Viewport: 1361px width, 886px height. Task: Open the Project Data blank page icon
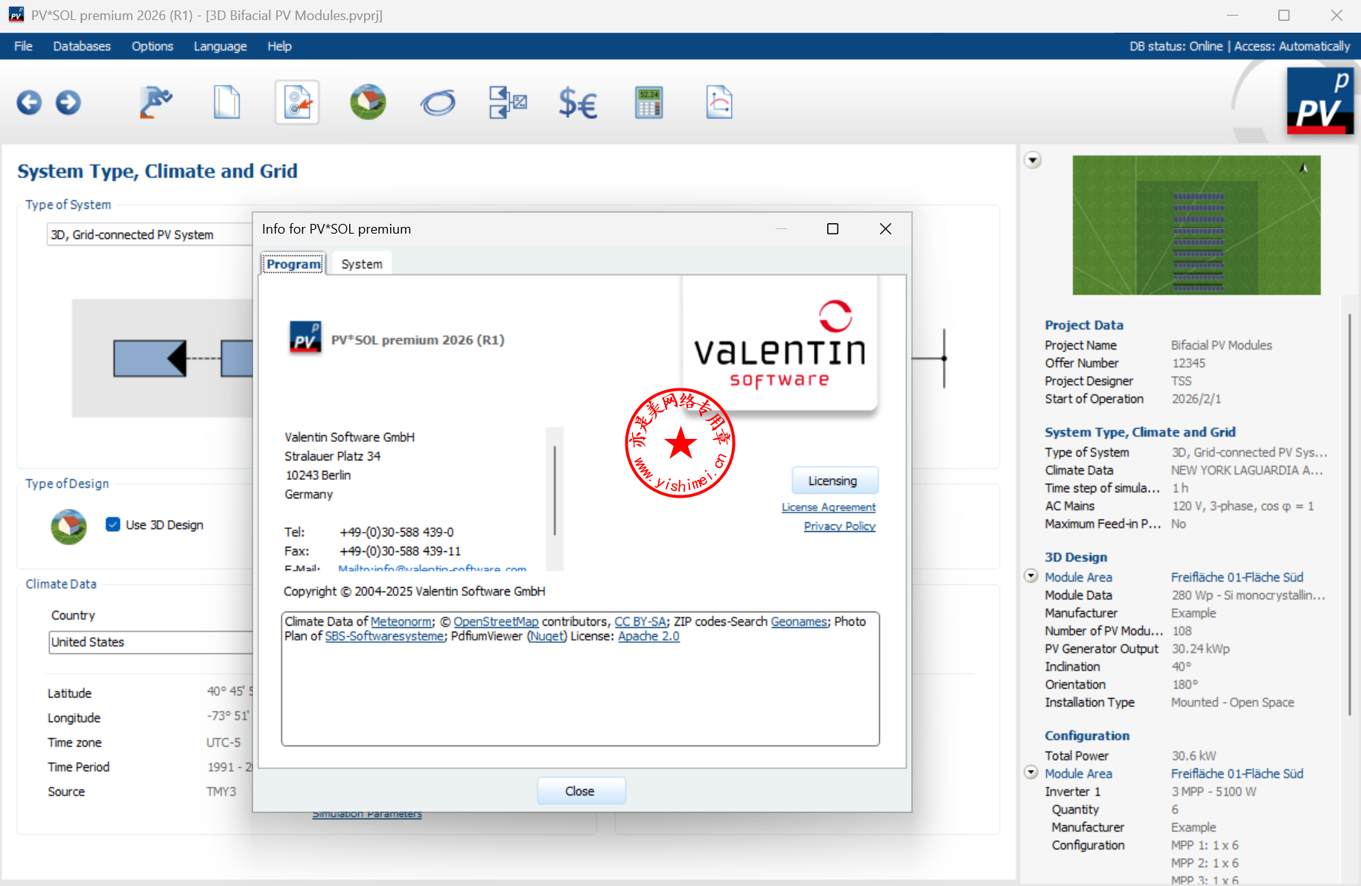pyautogui.click(x=227, y=103)
